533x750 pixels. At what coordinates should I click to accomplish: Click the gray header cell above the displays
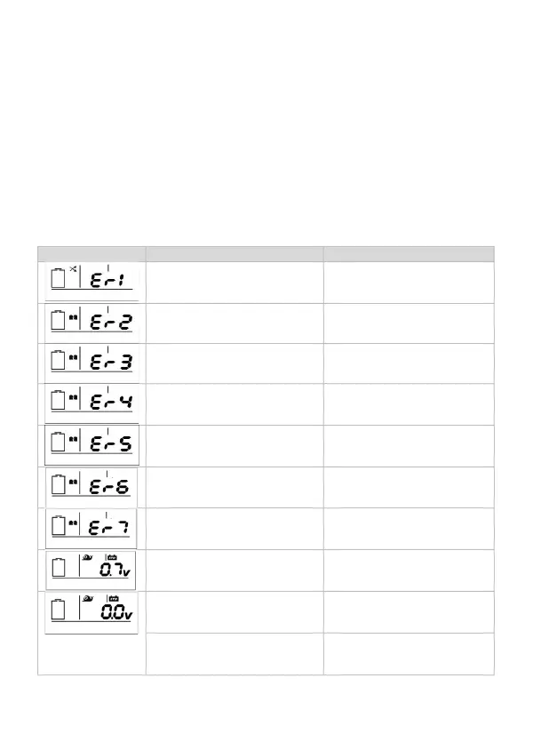click(x=91, y=253)
